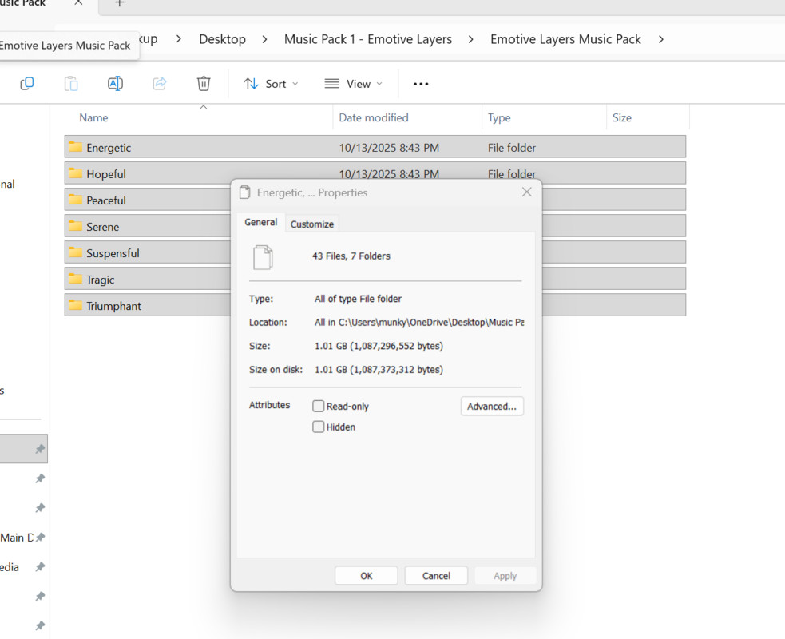The height and width of the screenshot is (639, 785).
Task: Check the Hidden attribute checkbox
Action: (319, 427)
